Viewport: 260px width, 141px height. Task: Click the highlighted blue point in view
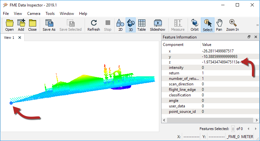tap(11, 103)
